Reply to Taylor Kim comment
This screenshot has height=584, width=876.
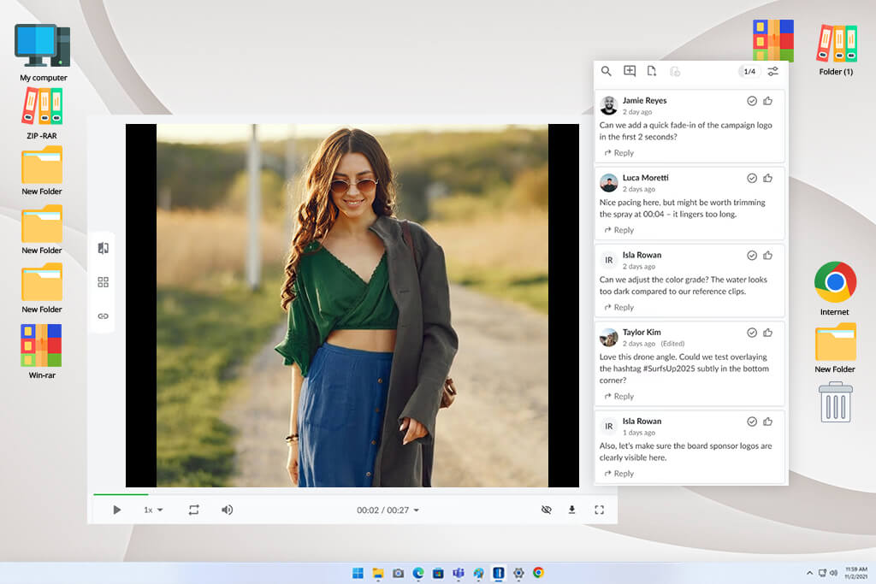coord(619,397)
